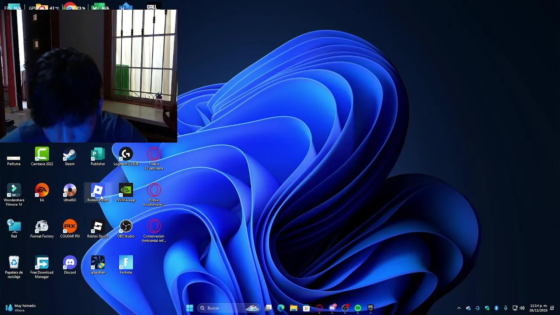Open Task View from the taskbar
The height and width of the screenshot is (315, 560).
pos(268,308)
